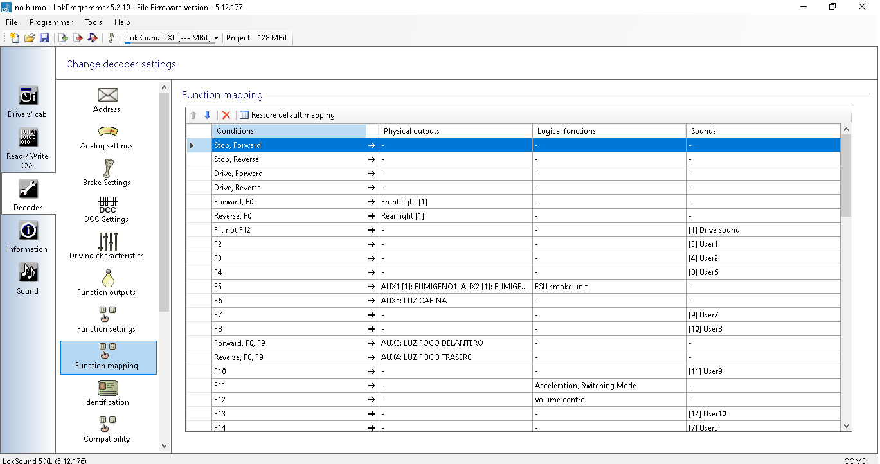
Task: Open Driving characteristics page
Action: pyautogui.click(x=107, y=246)
